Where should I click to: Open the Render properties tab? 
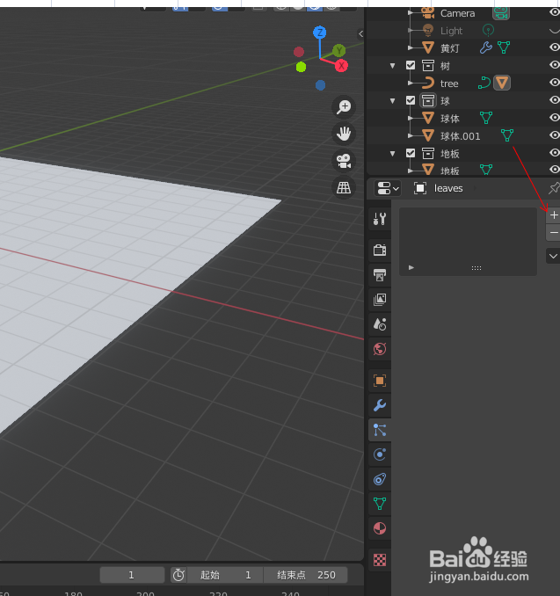(380, 251)
